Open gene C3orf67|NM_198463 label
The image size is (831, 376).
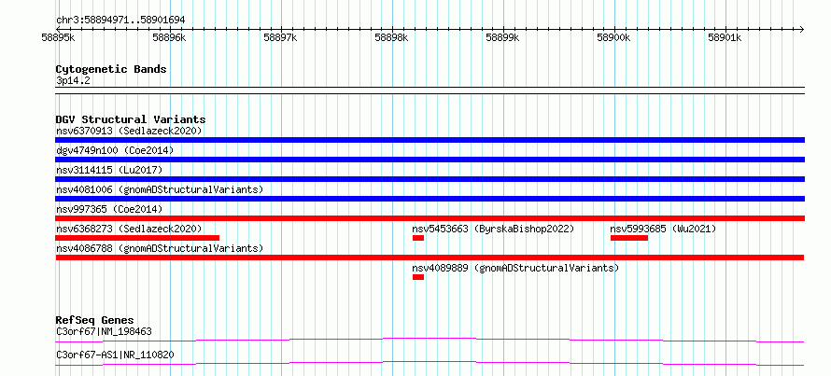click(104, 331)
